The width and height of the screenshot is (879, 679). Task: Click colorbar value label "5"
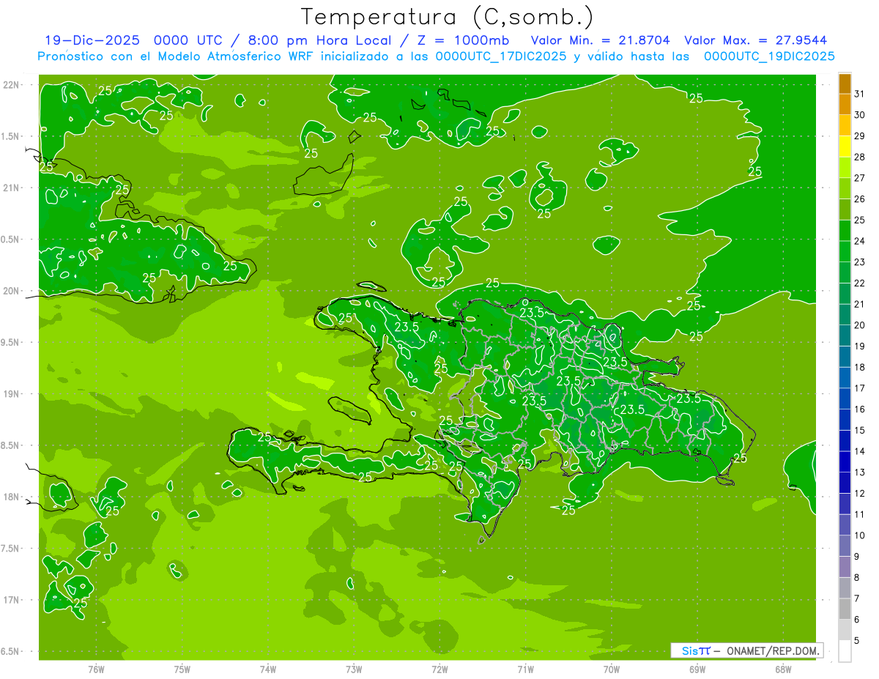[857, 640]
